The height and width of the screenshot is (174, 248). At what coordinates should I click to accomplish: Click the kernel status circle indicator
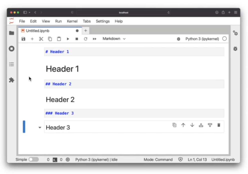225,39
